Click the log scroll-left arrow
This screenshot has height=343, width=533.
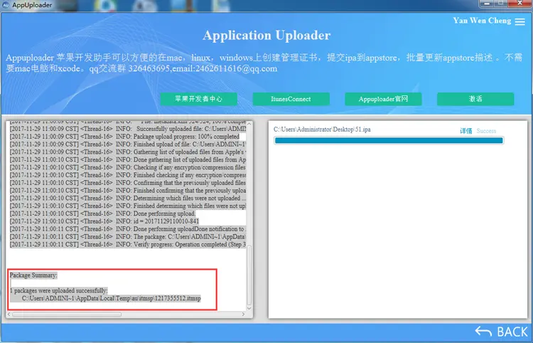point(9,315)
